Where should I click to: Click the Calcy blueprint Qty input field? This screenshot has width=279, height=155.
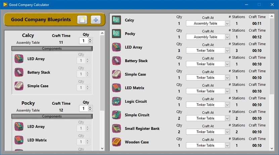point(84,41)
